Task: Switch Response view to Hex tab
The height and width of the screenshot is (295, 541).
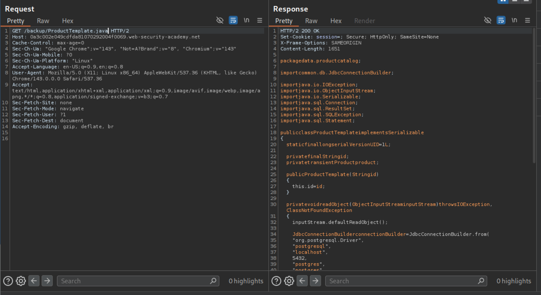Action: (x=336, y=21)
